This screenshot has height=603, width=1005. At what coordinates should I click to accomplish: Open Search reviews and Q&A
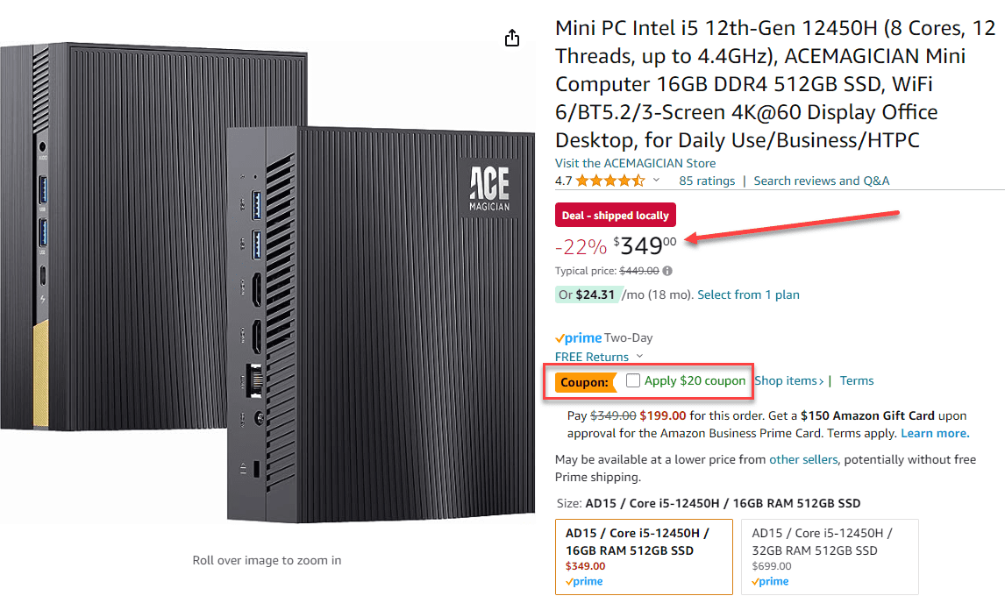[x=822, y=181]
